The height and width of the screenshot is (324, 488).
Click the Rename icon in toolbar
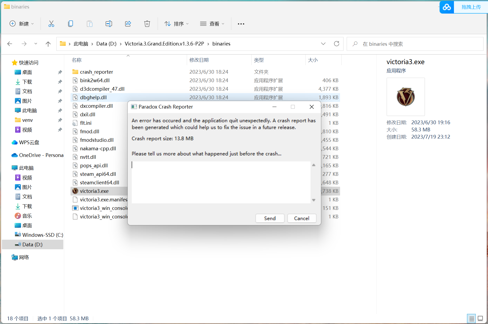pyautogui.click(x=109, y=24)
